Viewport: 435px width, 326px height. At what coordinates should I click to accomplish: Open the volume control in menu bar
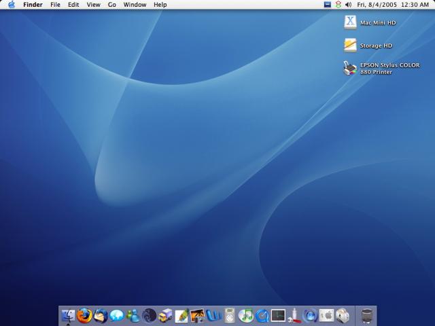(349, 5)
